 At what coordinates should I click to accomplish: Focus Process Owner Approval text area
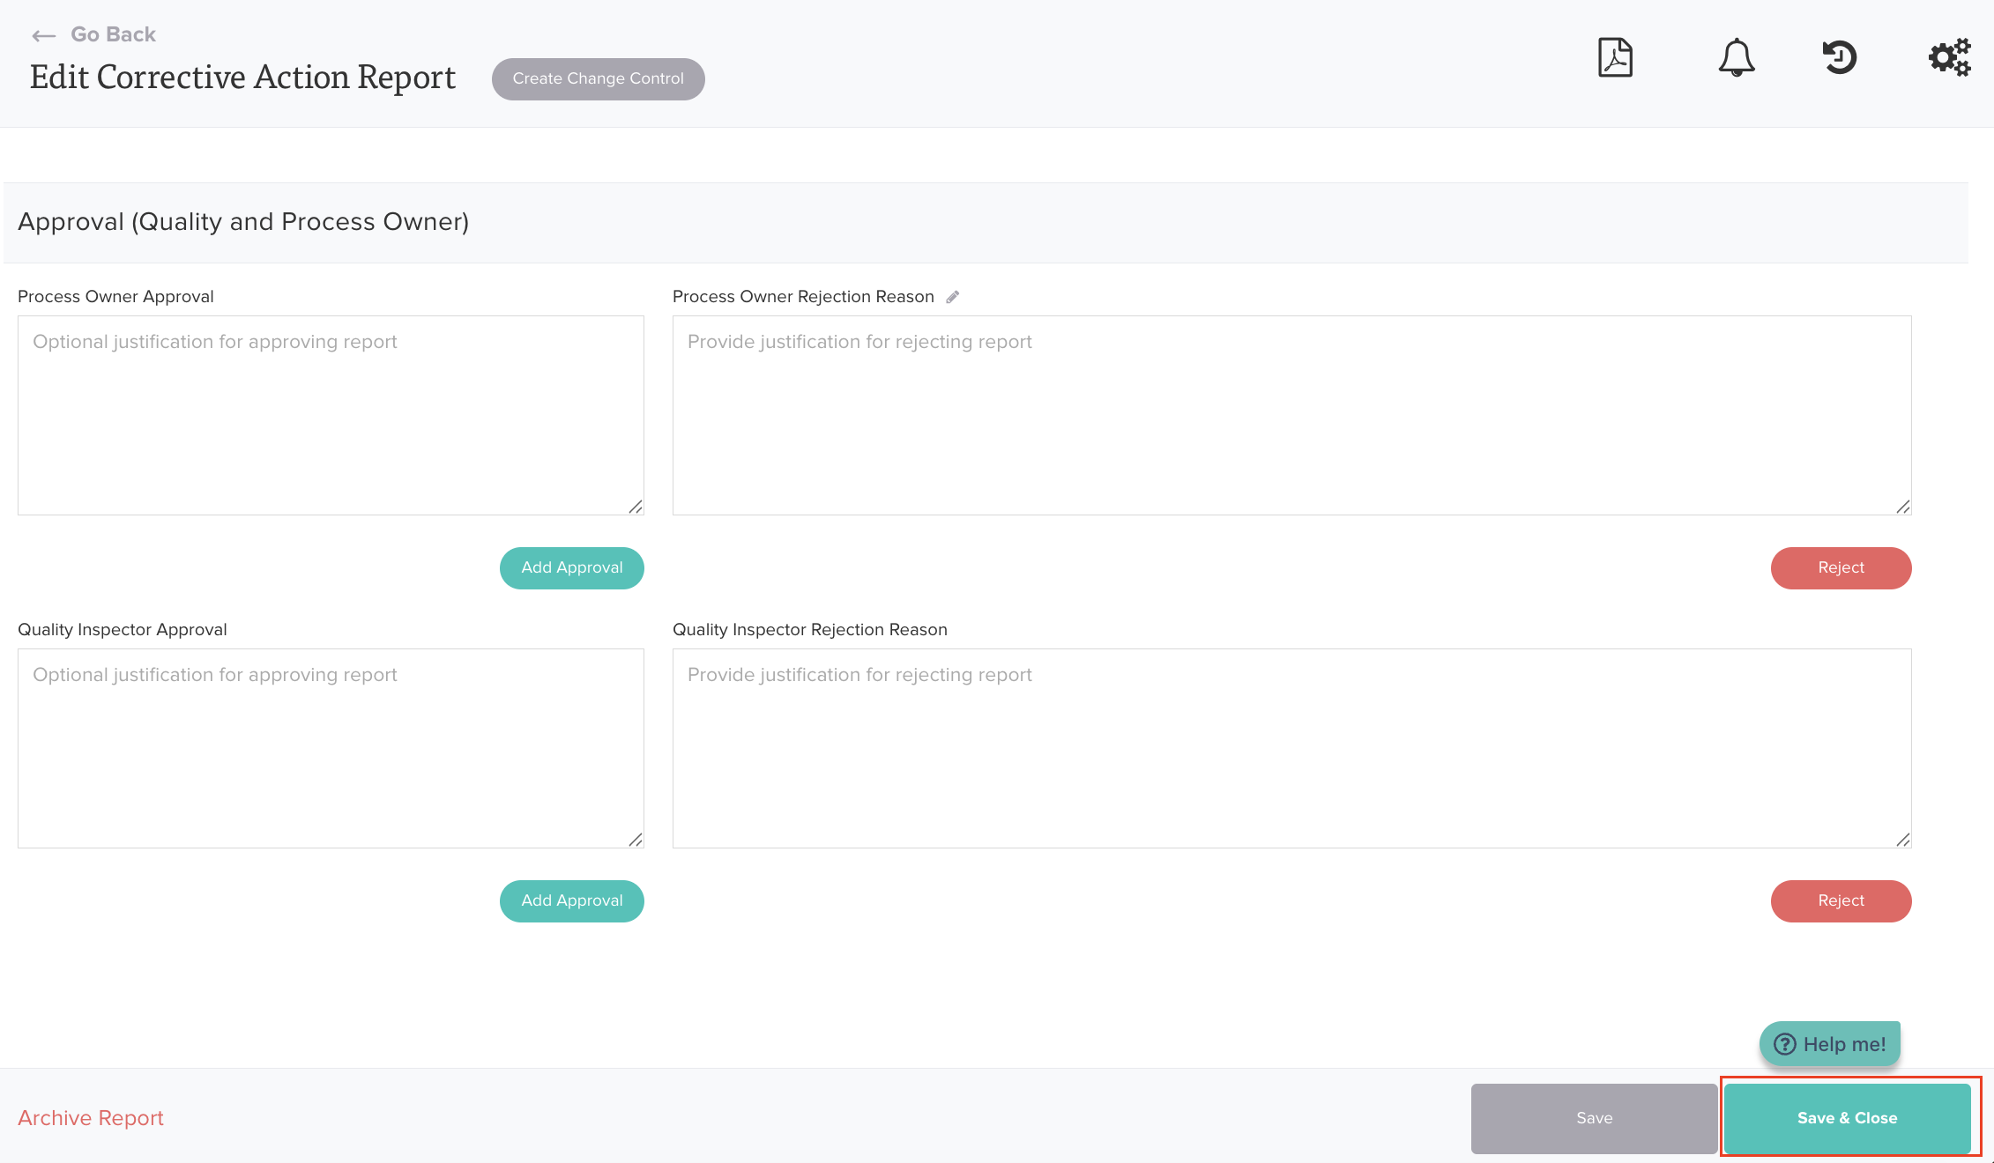tap(331, 415)
